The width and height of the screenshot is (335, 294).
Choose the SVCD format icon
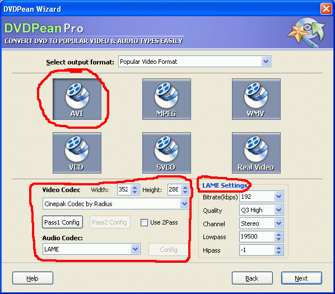click(x=166, y=153)
